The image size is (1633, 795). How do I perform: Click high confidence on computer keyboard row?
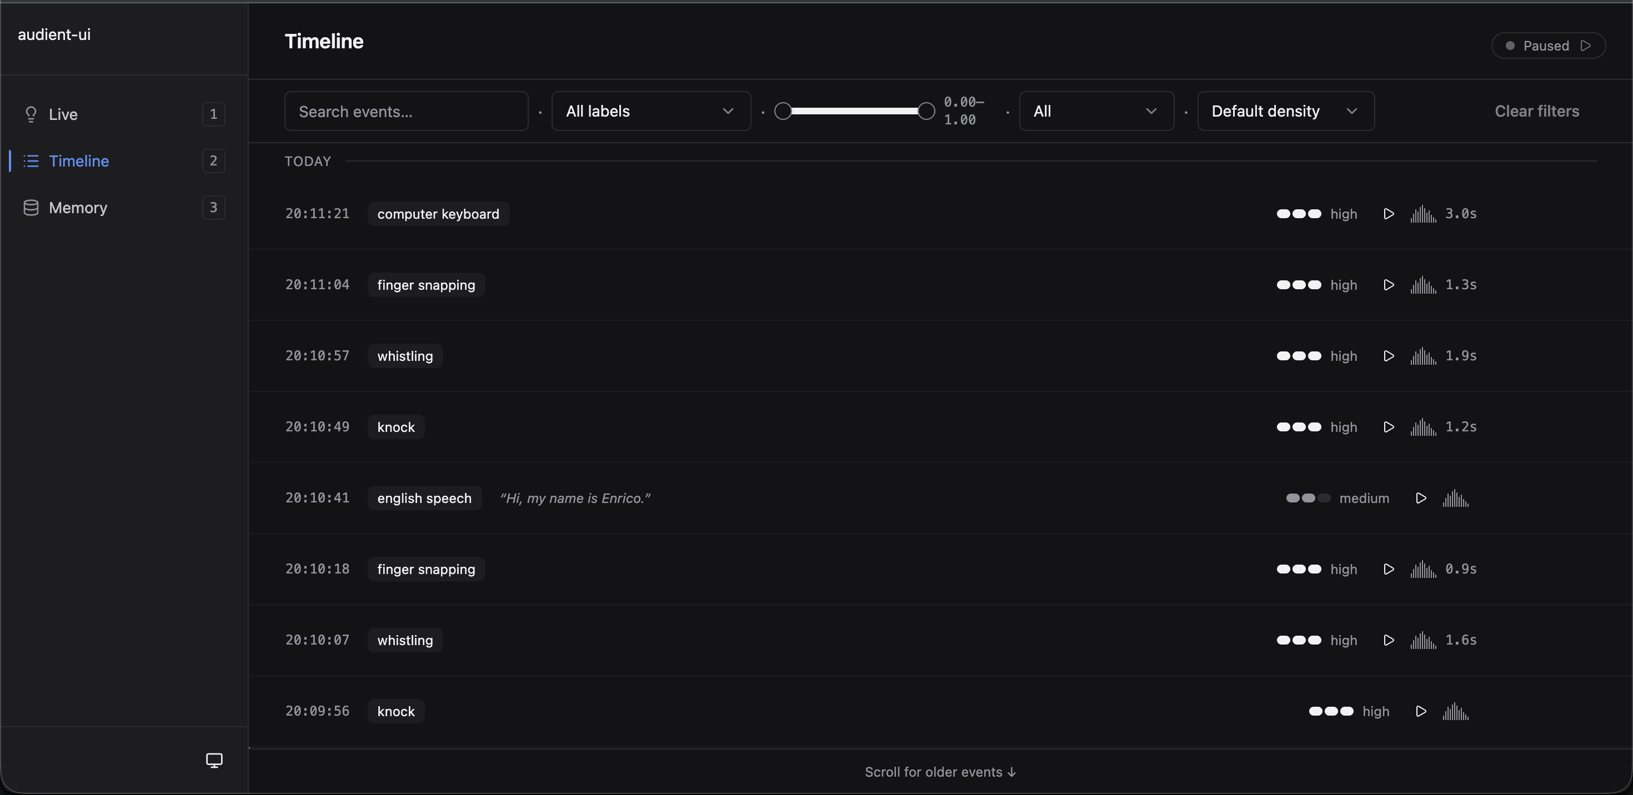coord(1316,214)
